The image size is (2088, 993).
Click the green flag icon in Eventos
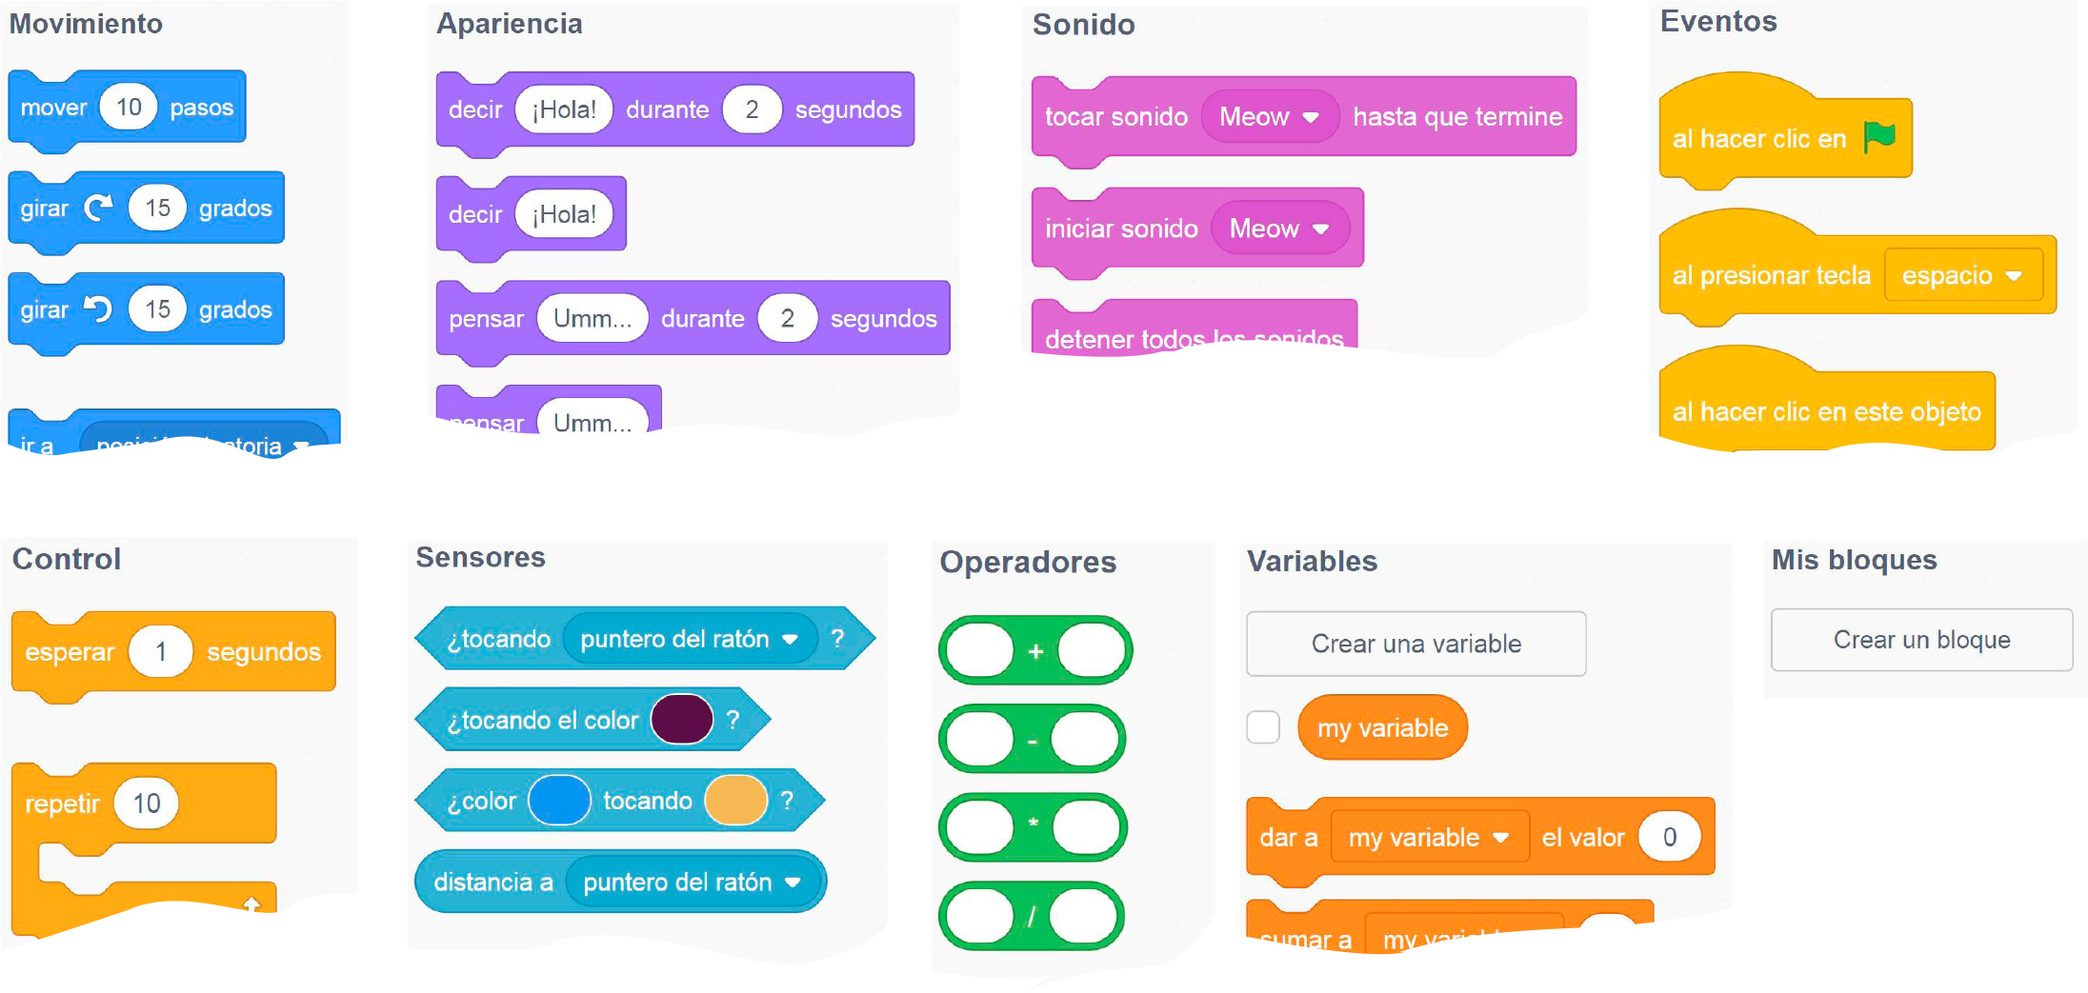pyautogui.click(x=1879, y=137)
